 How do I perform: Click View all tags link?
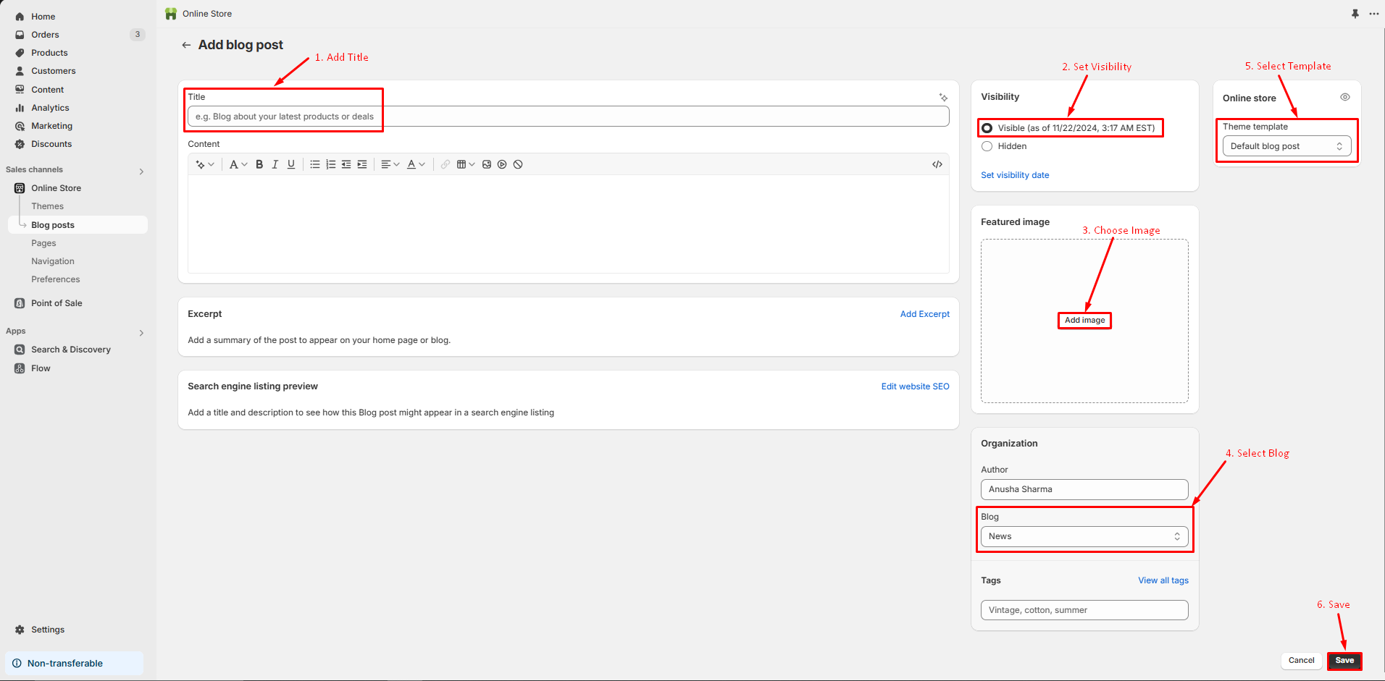[1163, 580]
